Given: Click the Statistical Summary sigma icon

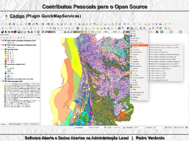Looking at the screenshot, I should [156, 24].
